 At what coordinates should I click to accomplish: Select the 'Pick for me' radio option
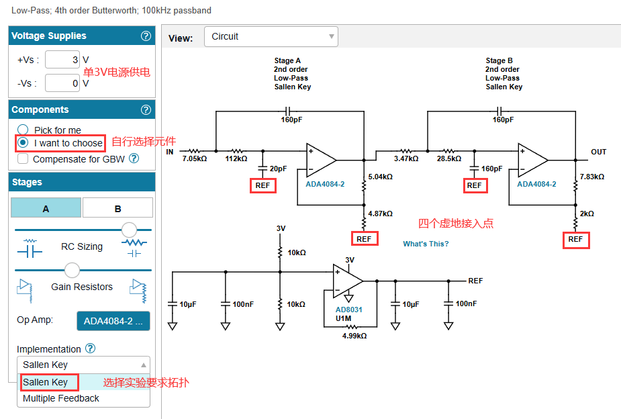click(x=23, y=130)
